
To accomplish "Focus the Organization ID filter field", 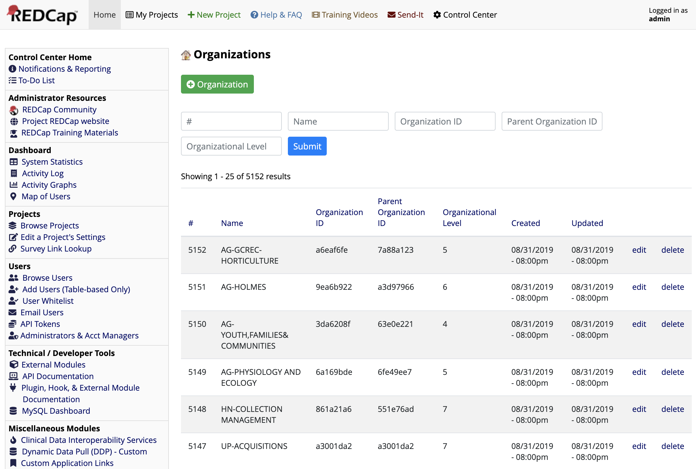I will coord(445,122).
